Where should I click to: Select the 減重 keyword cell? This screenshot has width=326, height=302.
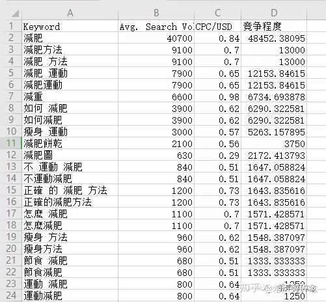coord(70,96)
